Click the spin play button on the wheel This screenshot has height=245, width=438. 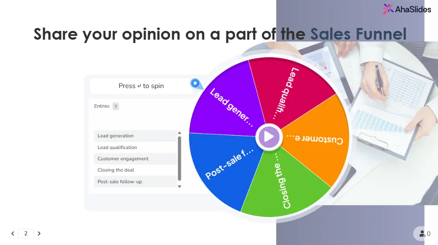tap(269, 136)
